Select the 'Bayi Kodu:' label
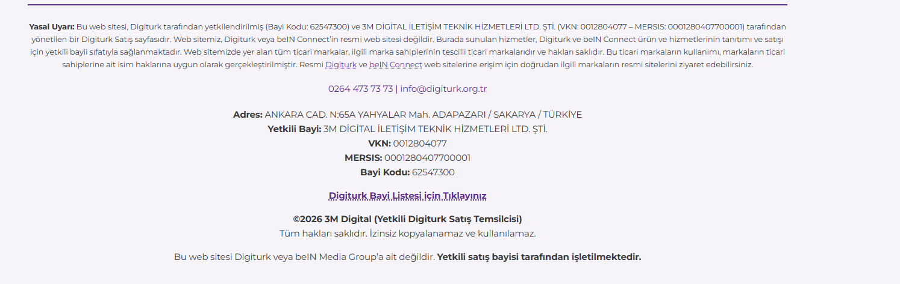The image size is (900, 284). [385, 172]
